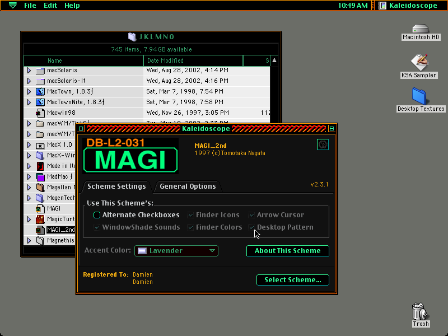
Task: Select the MagenTech row icon
Action: 40,198
